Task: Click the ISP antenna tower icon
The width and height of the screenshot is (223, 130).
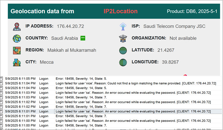Action: point(123,26)
